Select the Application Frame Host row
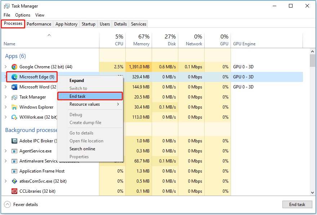 click(x=152, y=171)
